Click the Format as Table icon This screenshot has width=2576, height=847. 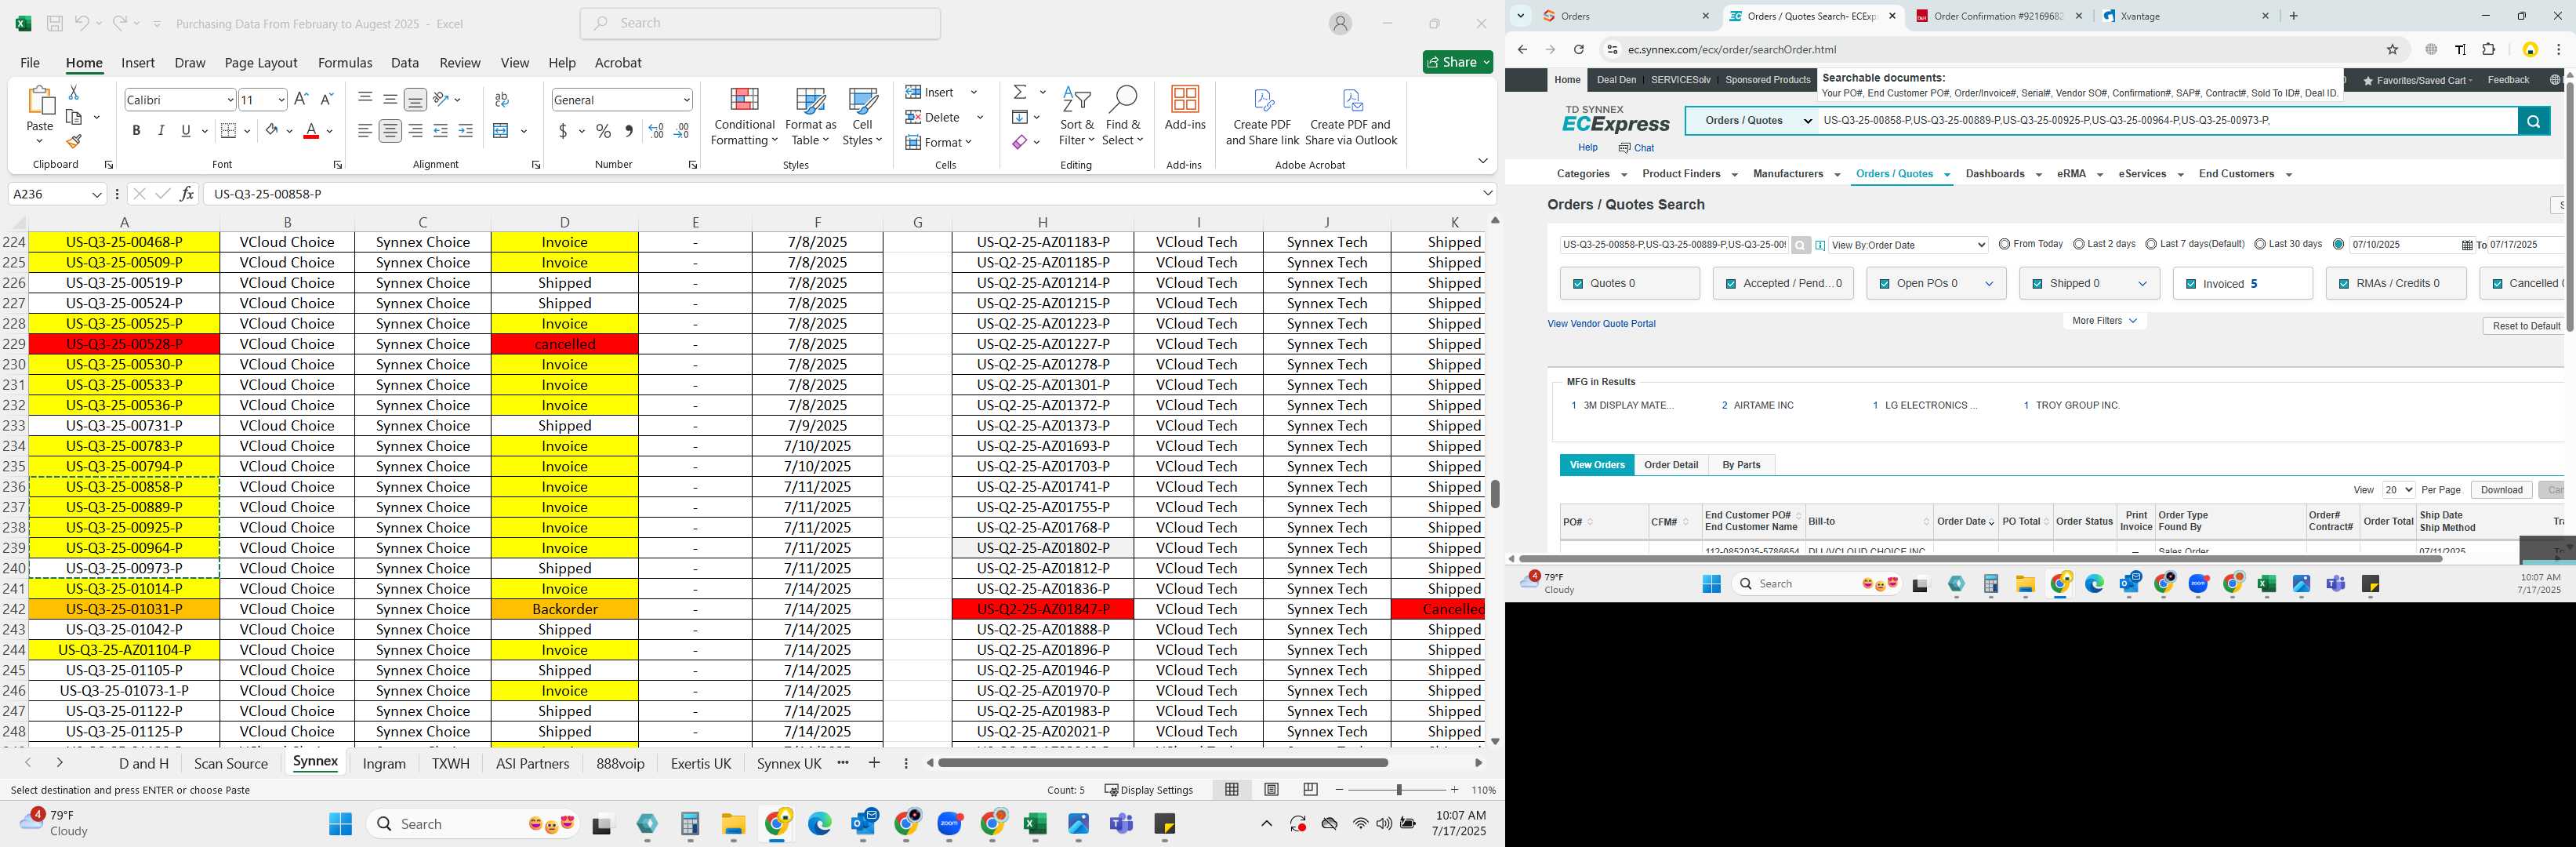[810, 116]
